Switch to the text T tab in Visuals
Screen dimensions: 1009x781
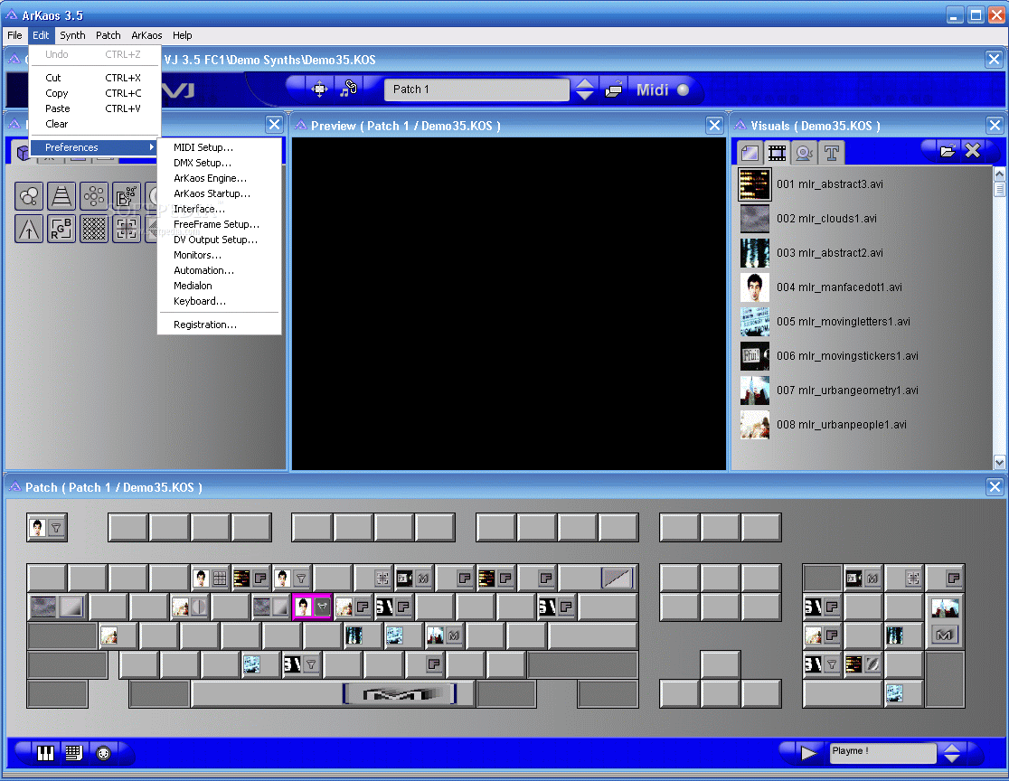831,153
